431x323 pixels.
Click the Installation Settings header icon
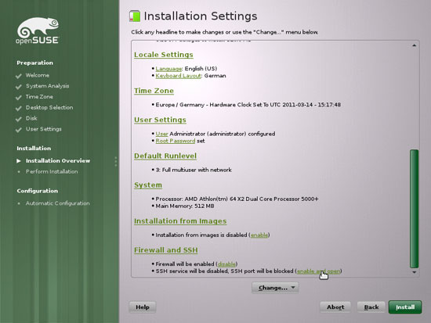[135, 16]
